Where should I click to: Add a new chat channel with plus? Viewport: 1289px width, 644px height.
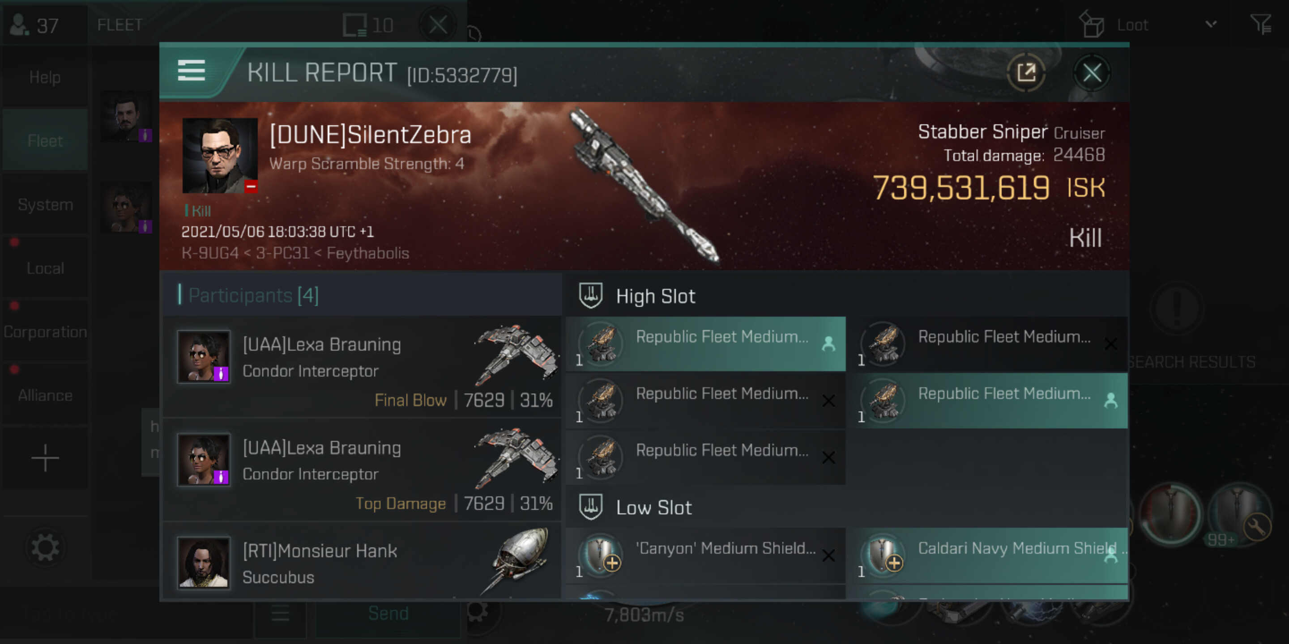45,458
